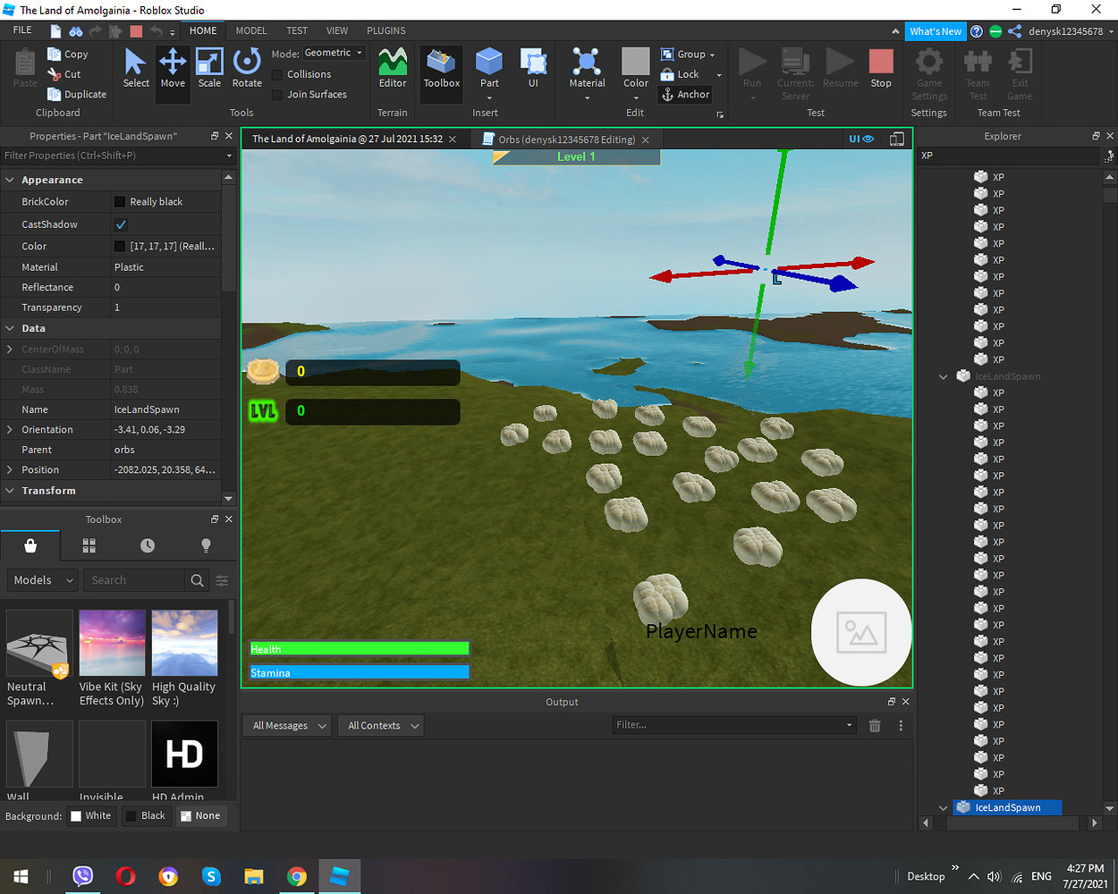This screenshot has width=1118, height=894.
Task: Uncheck the CastShadow property
Action: pyautogui.click(x=121, y=224)
